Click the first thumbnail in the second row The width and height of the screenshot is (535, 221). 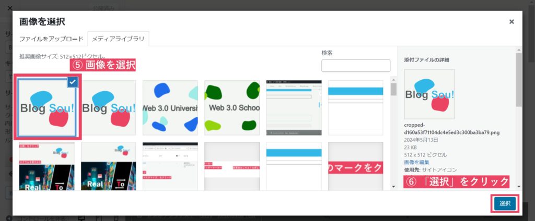pyautogui.click(x=47, y=166)
